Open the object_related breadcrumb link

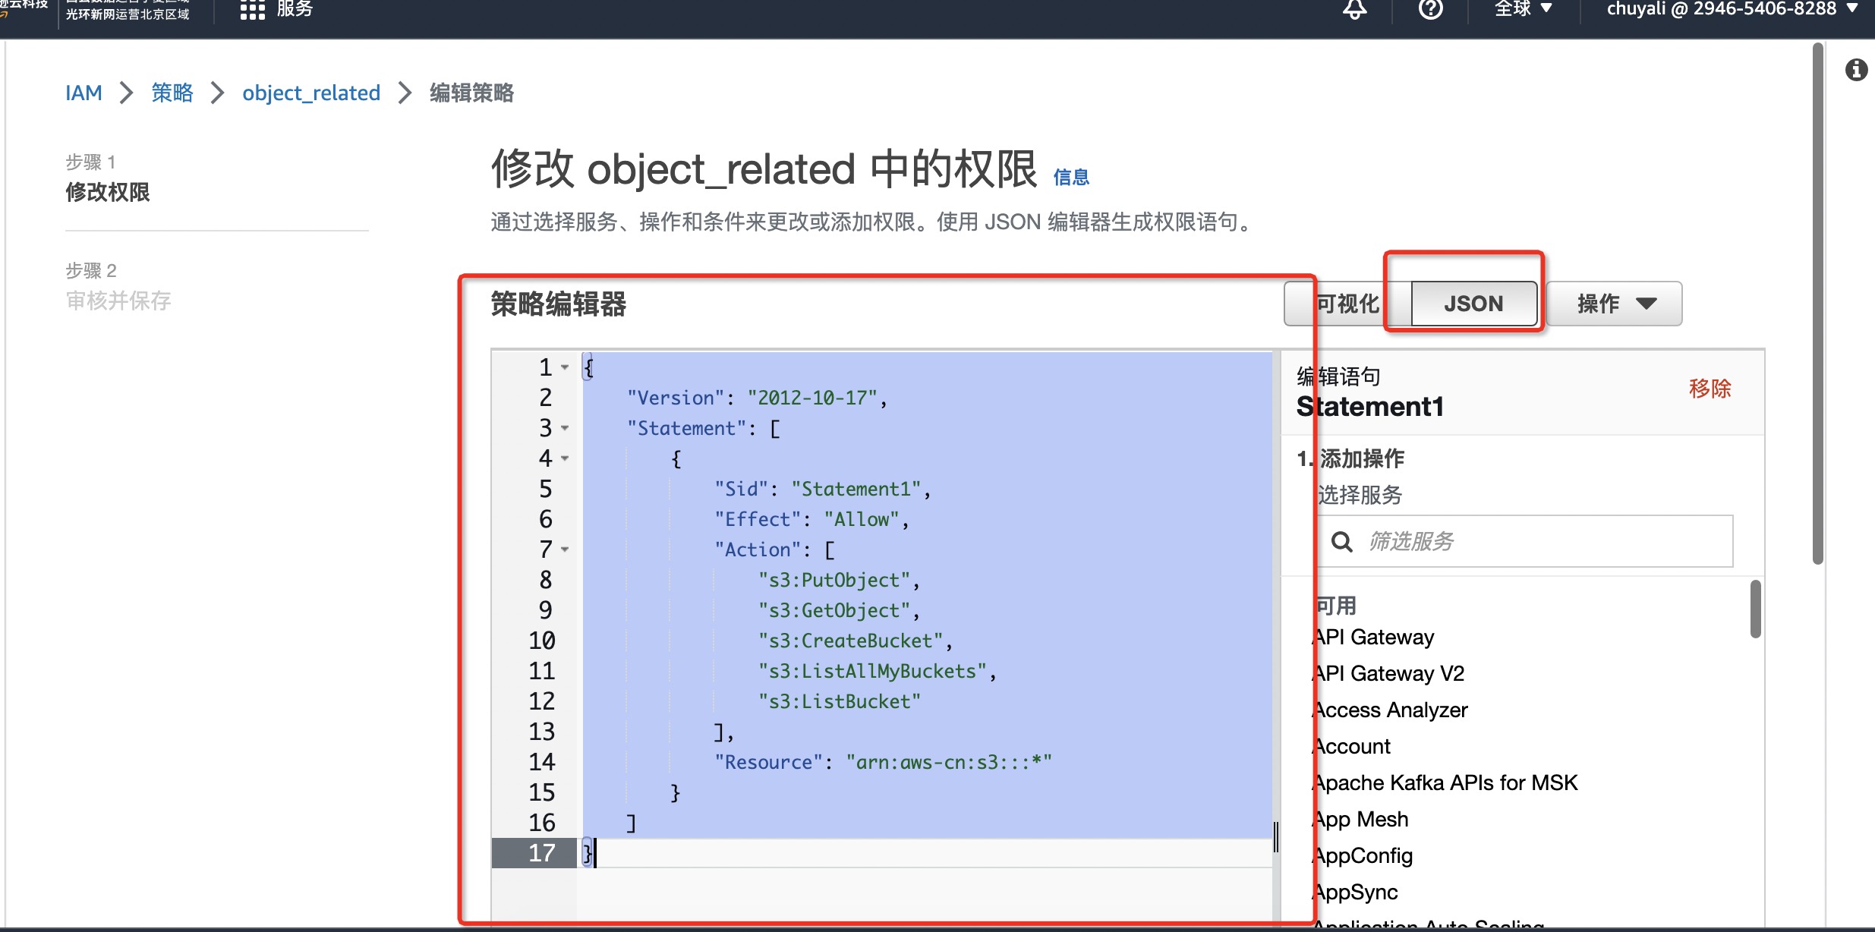tap(311, 93)
